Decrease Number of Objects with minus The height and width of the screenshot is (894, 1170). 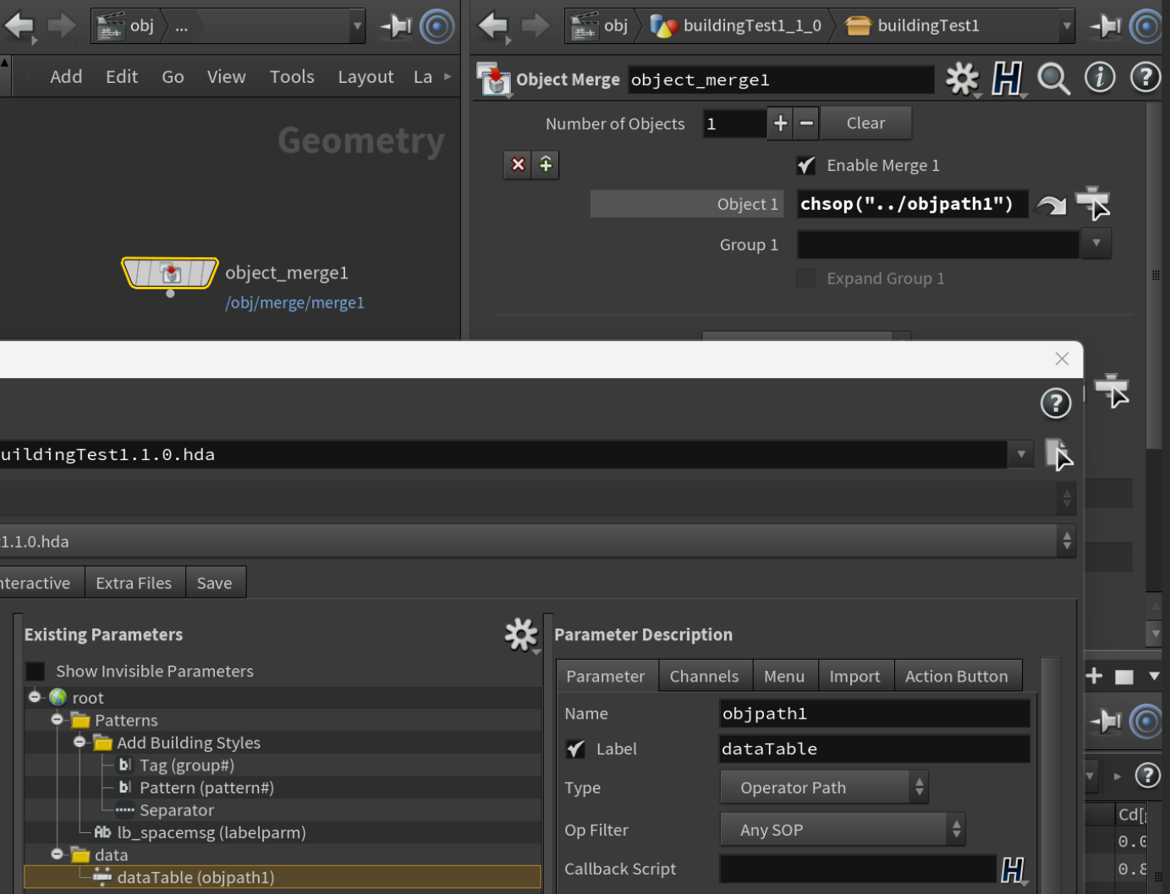coord(806,123)
